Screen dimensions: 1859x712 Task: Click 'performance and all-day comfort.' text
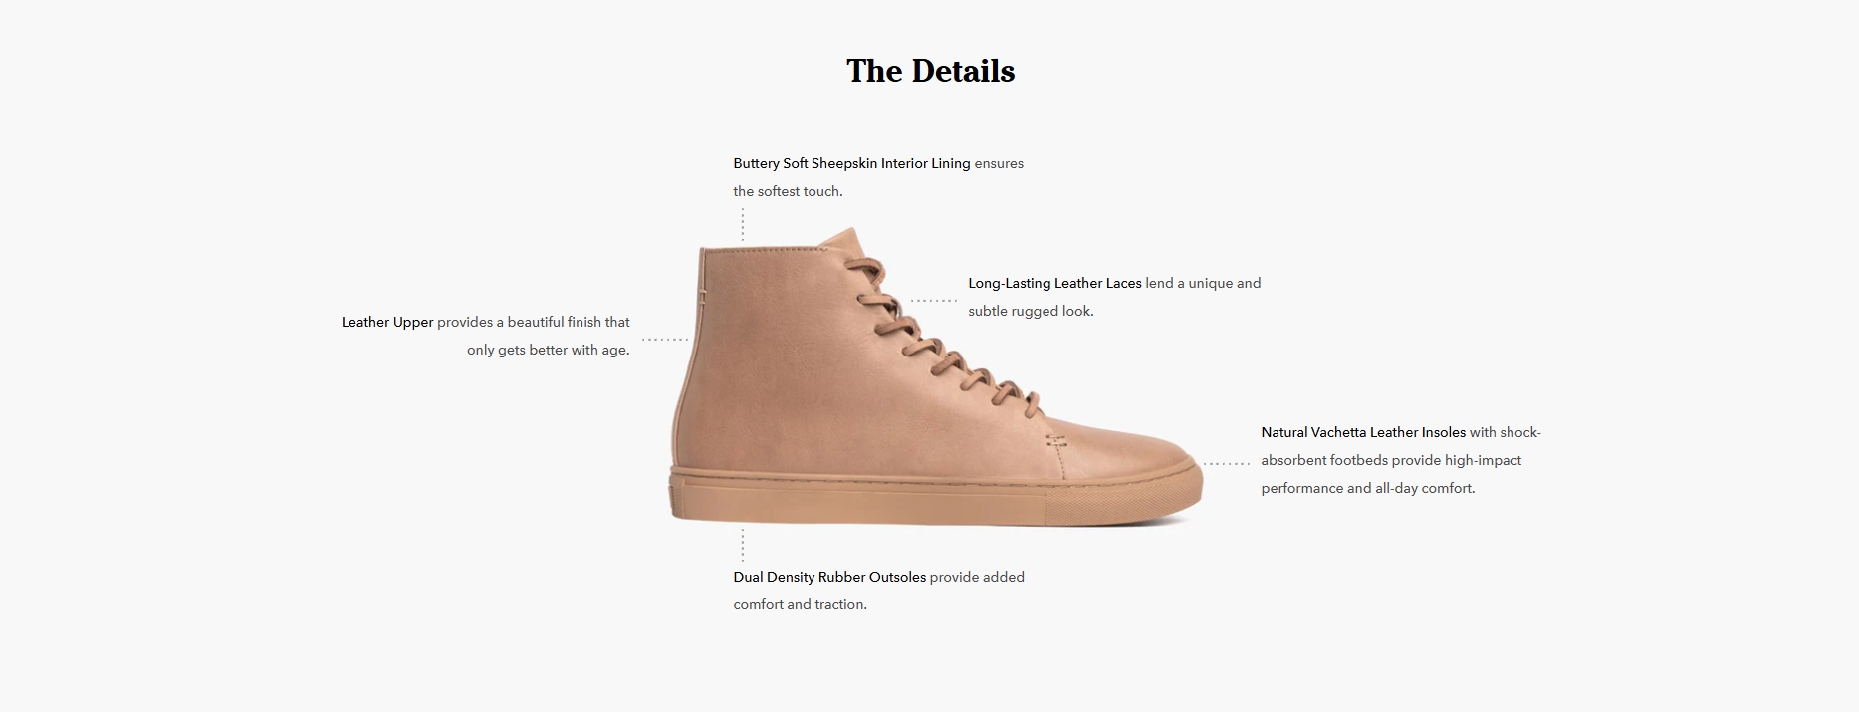[x=1367, y=488]
